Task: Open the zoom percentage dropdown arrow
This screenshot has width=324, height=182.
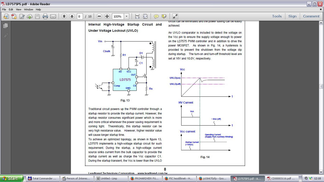Action: coord(127,16)
